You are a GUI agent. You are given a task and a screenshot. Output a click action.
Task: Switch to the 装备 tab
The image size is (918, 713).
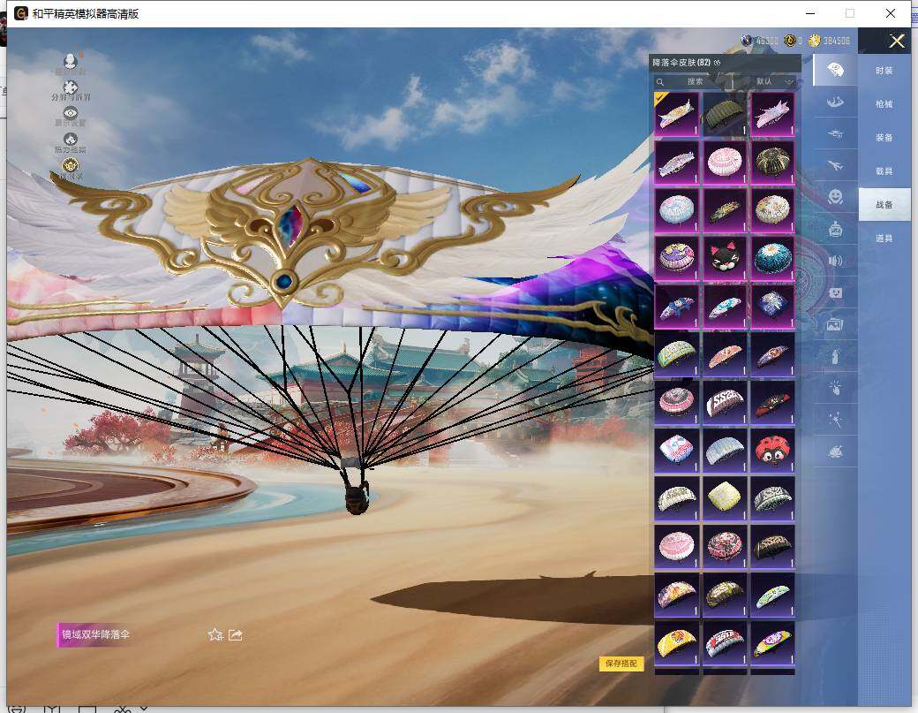click(x=884, y=138)
